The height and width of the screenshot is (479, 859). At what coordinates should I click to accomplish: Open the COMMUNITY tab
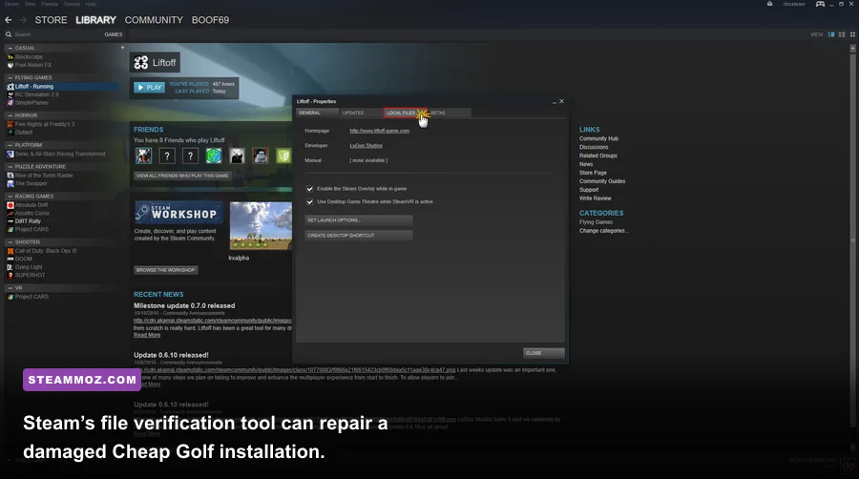pyautogui.click(x=154, y=20)
